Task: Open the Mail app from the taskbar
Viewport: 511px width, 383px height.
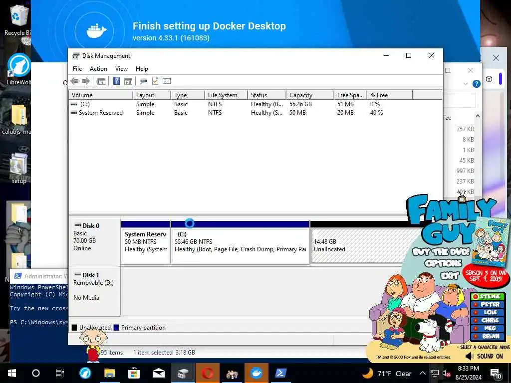Action: (x=159, y=373)
